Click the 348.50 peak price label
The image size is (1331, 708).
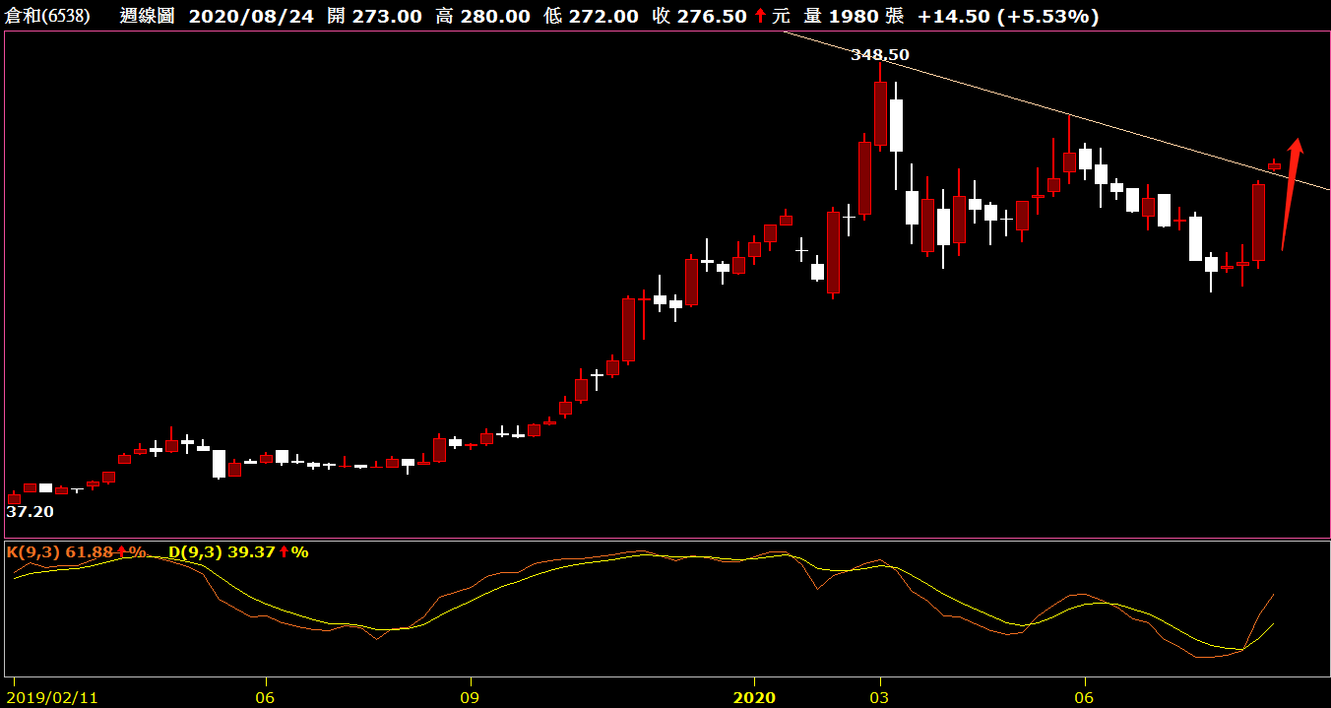880,55
